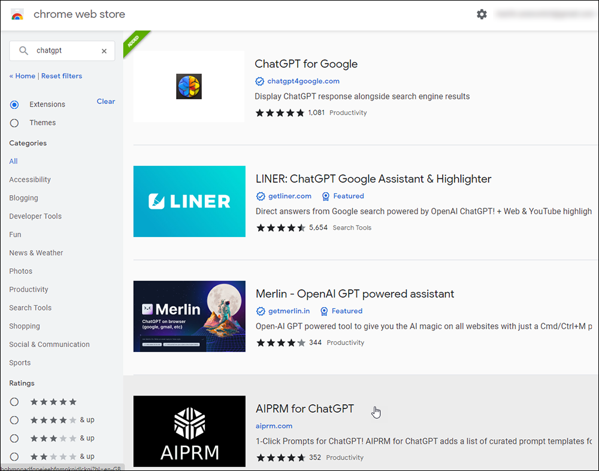The image size is (599, 471).
Task: Click the star rating of LINER
Action: [281, 228]
